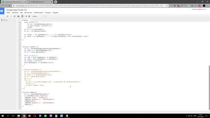Viewport: 210px width, 118px height.
Task: Click the .addSeparator() code line
Action: click(30, 101)
